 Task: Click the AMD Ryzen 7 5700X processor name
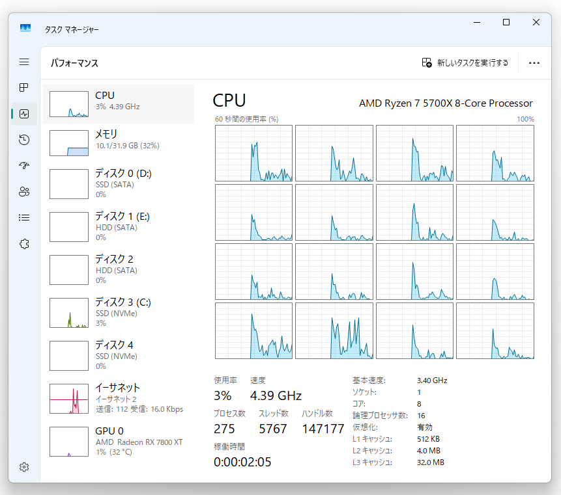click(446, 103)
